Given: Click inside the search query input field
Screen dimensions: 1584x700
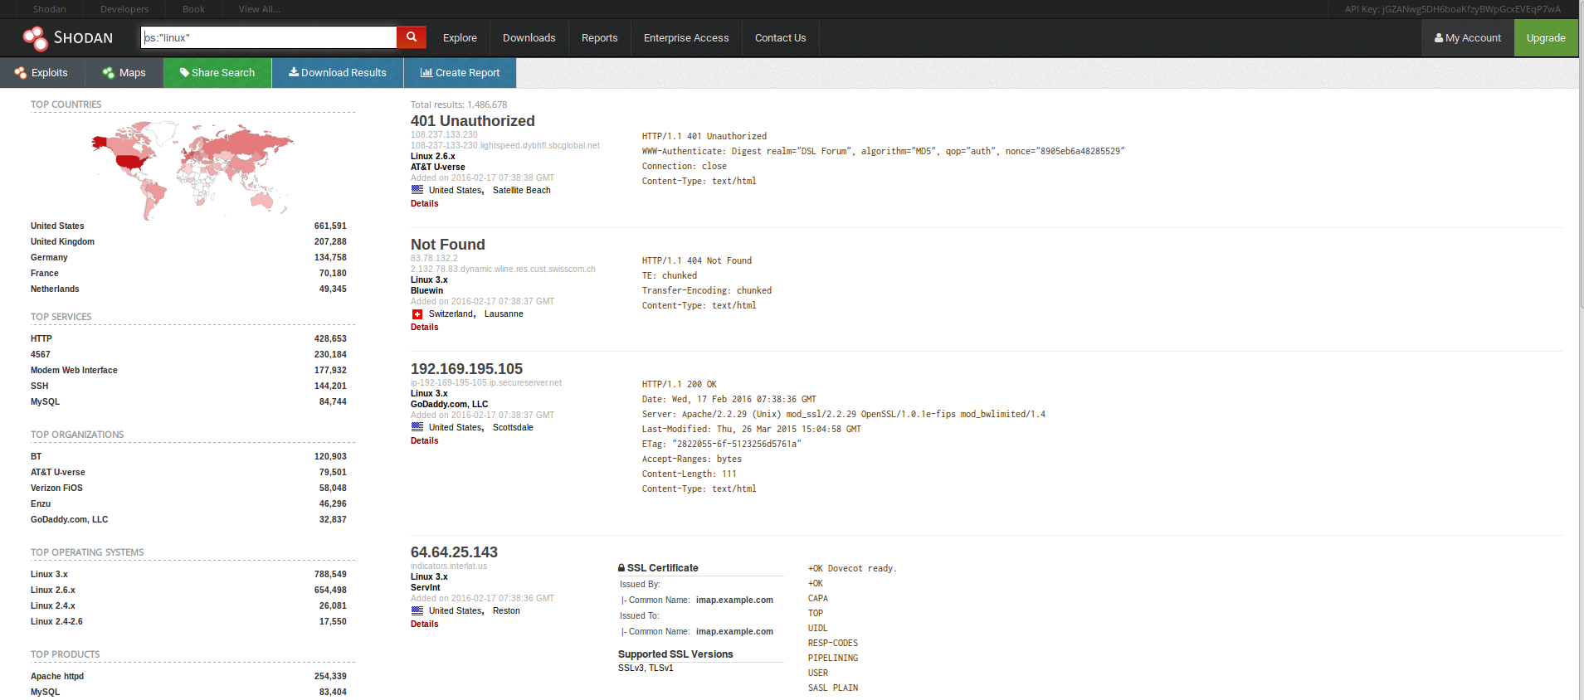Looking at the screenshot, I should 270,38.
